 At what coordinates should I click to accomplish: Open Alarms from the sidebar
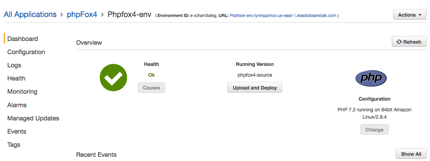point(17,105)
